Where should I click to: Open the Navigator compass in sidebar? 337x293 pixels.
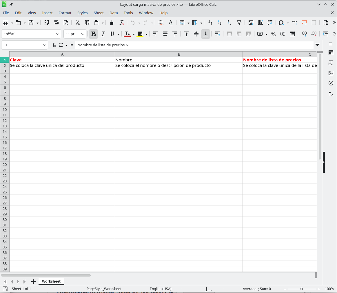tap(331, 83)
